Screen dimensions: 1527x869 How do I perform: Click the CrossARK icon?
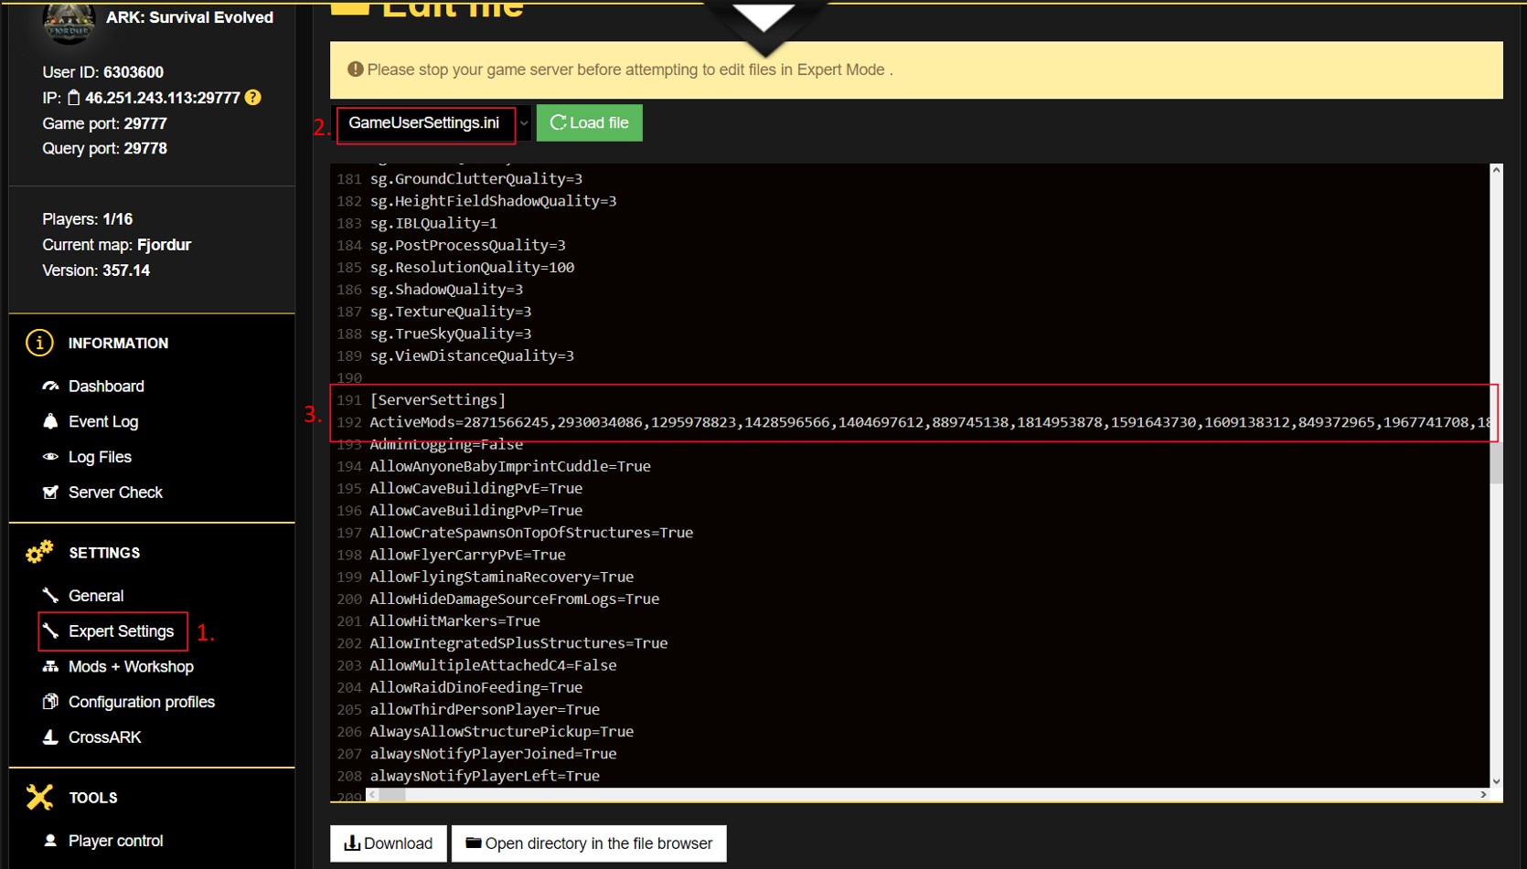(x=50, y=737)
